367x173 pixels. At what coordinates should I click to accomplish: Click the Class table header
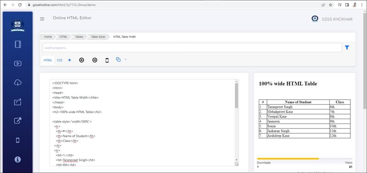(x=340, y=102)
